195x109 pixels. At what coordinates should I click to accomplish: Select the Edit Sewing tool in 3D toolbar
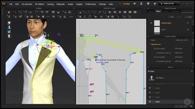click(37, 12)
